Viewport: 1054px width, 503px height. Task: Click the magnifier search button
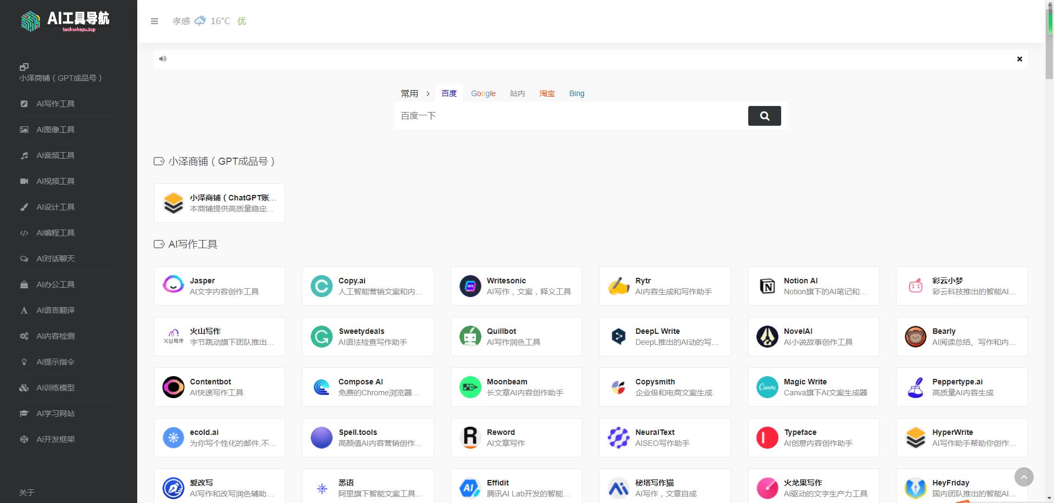tap(764, 116)
